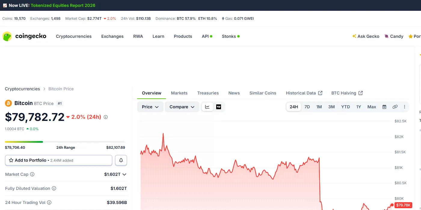The width and height of the screenshot is (421, 210).
Task: Switch to the Treasuries tab
Action: click(208, 93)
